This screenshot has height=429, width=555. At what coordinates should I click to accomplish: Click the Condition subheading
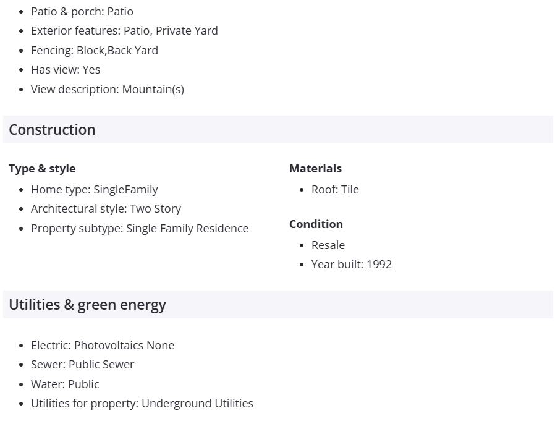point(316,224)
